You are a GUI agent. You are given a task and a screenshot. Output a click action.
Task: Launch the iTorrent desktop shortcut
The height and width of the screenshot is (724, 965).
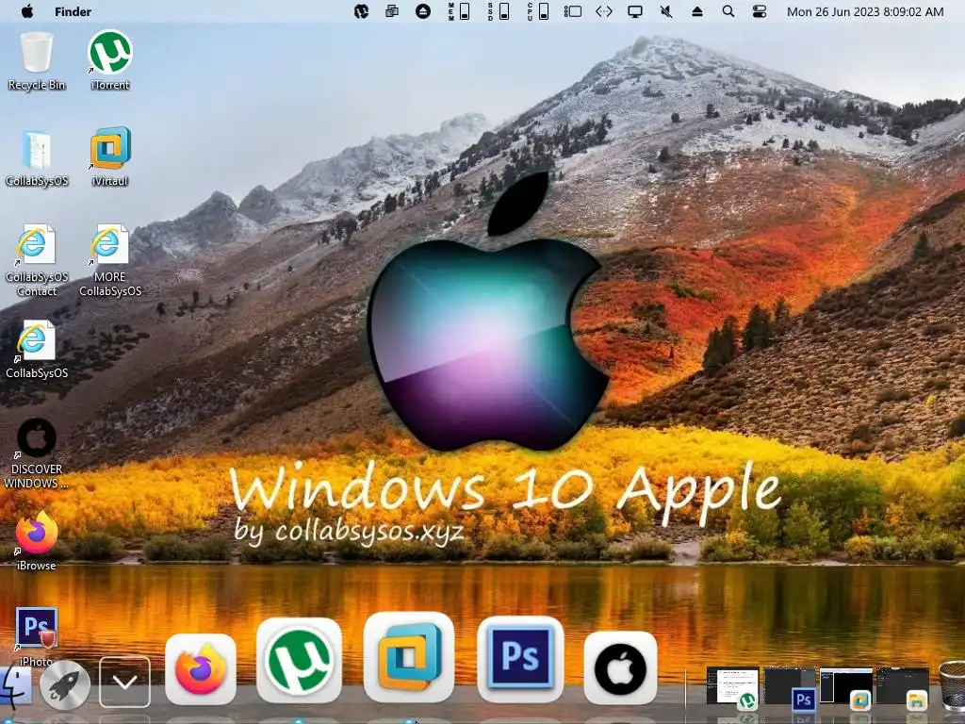[x=110, y=61]
